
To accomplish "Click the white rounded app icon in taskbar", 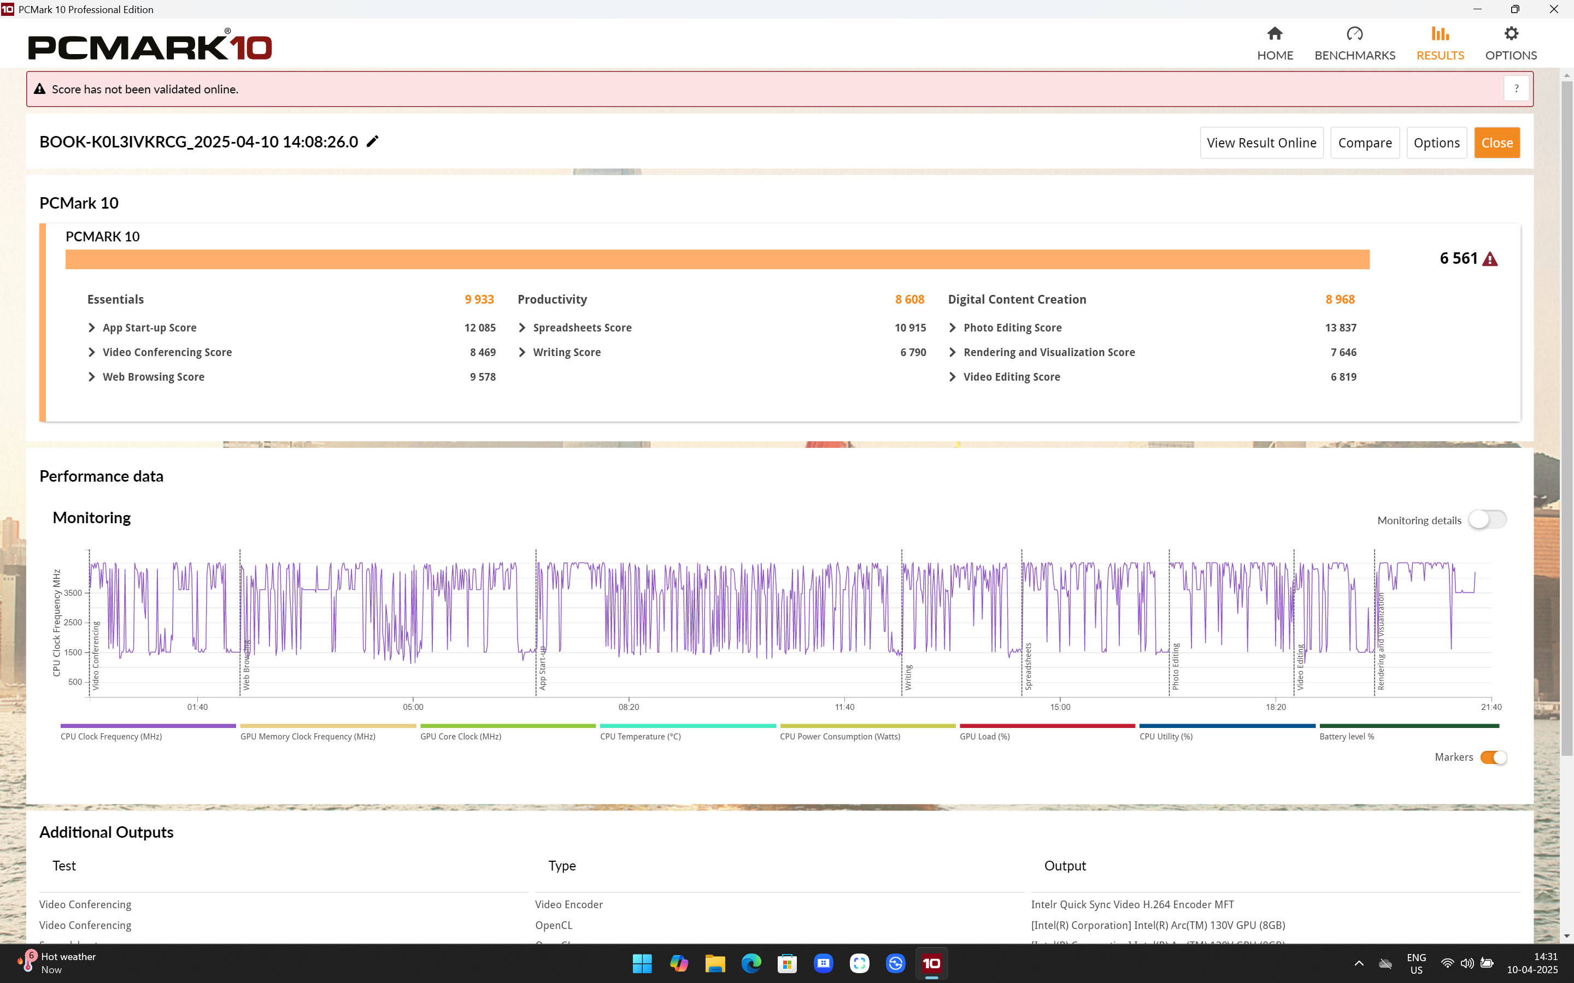I will click(x=859, y=963).
